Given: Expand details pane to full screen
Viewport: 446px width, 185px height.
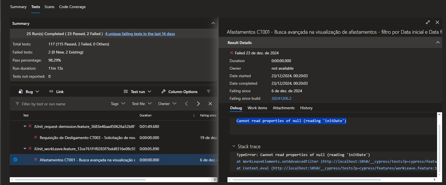Looking at the screenshot, I should 428,22.
